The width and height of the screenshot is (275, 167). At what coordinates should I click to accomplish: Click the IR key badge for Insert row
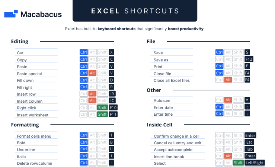(112, 94)
